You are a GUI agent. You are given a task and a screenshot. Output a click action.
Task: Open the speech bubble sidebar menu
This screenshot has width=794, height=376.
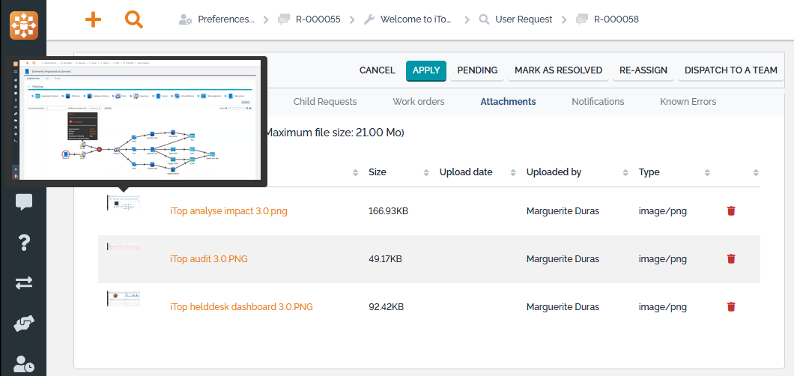(23, 201)
